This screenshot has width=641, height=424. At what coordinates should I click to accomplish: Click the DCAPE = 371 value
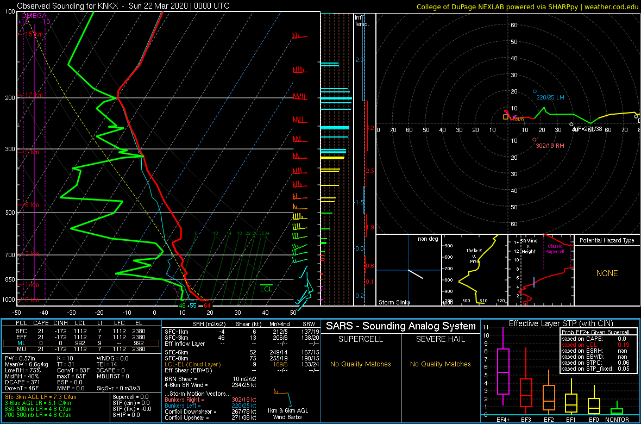click(x=22, y=382)
